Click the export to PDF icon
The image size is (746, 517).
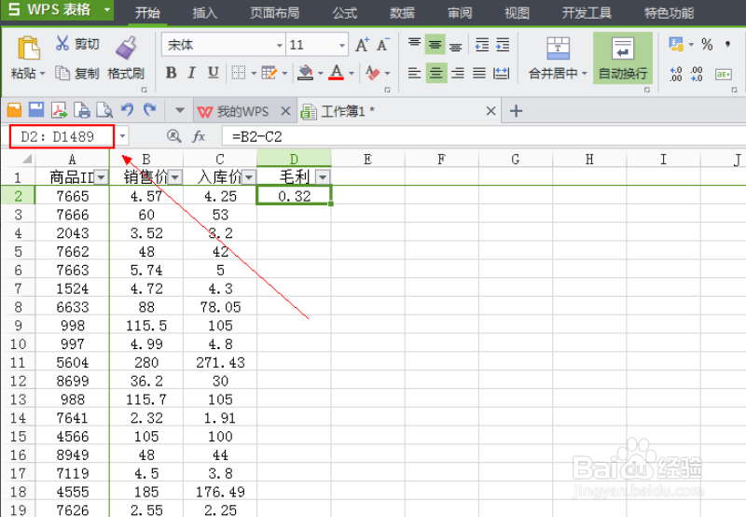click(59, 110)
